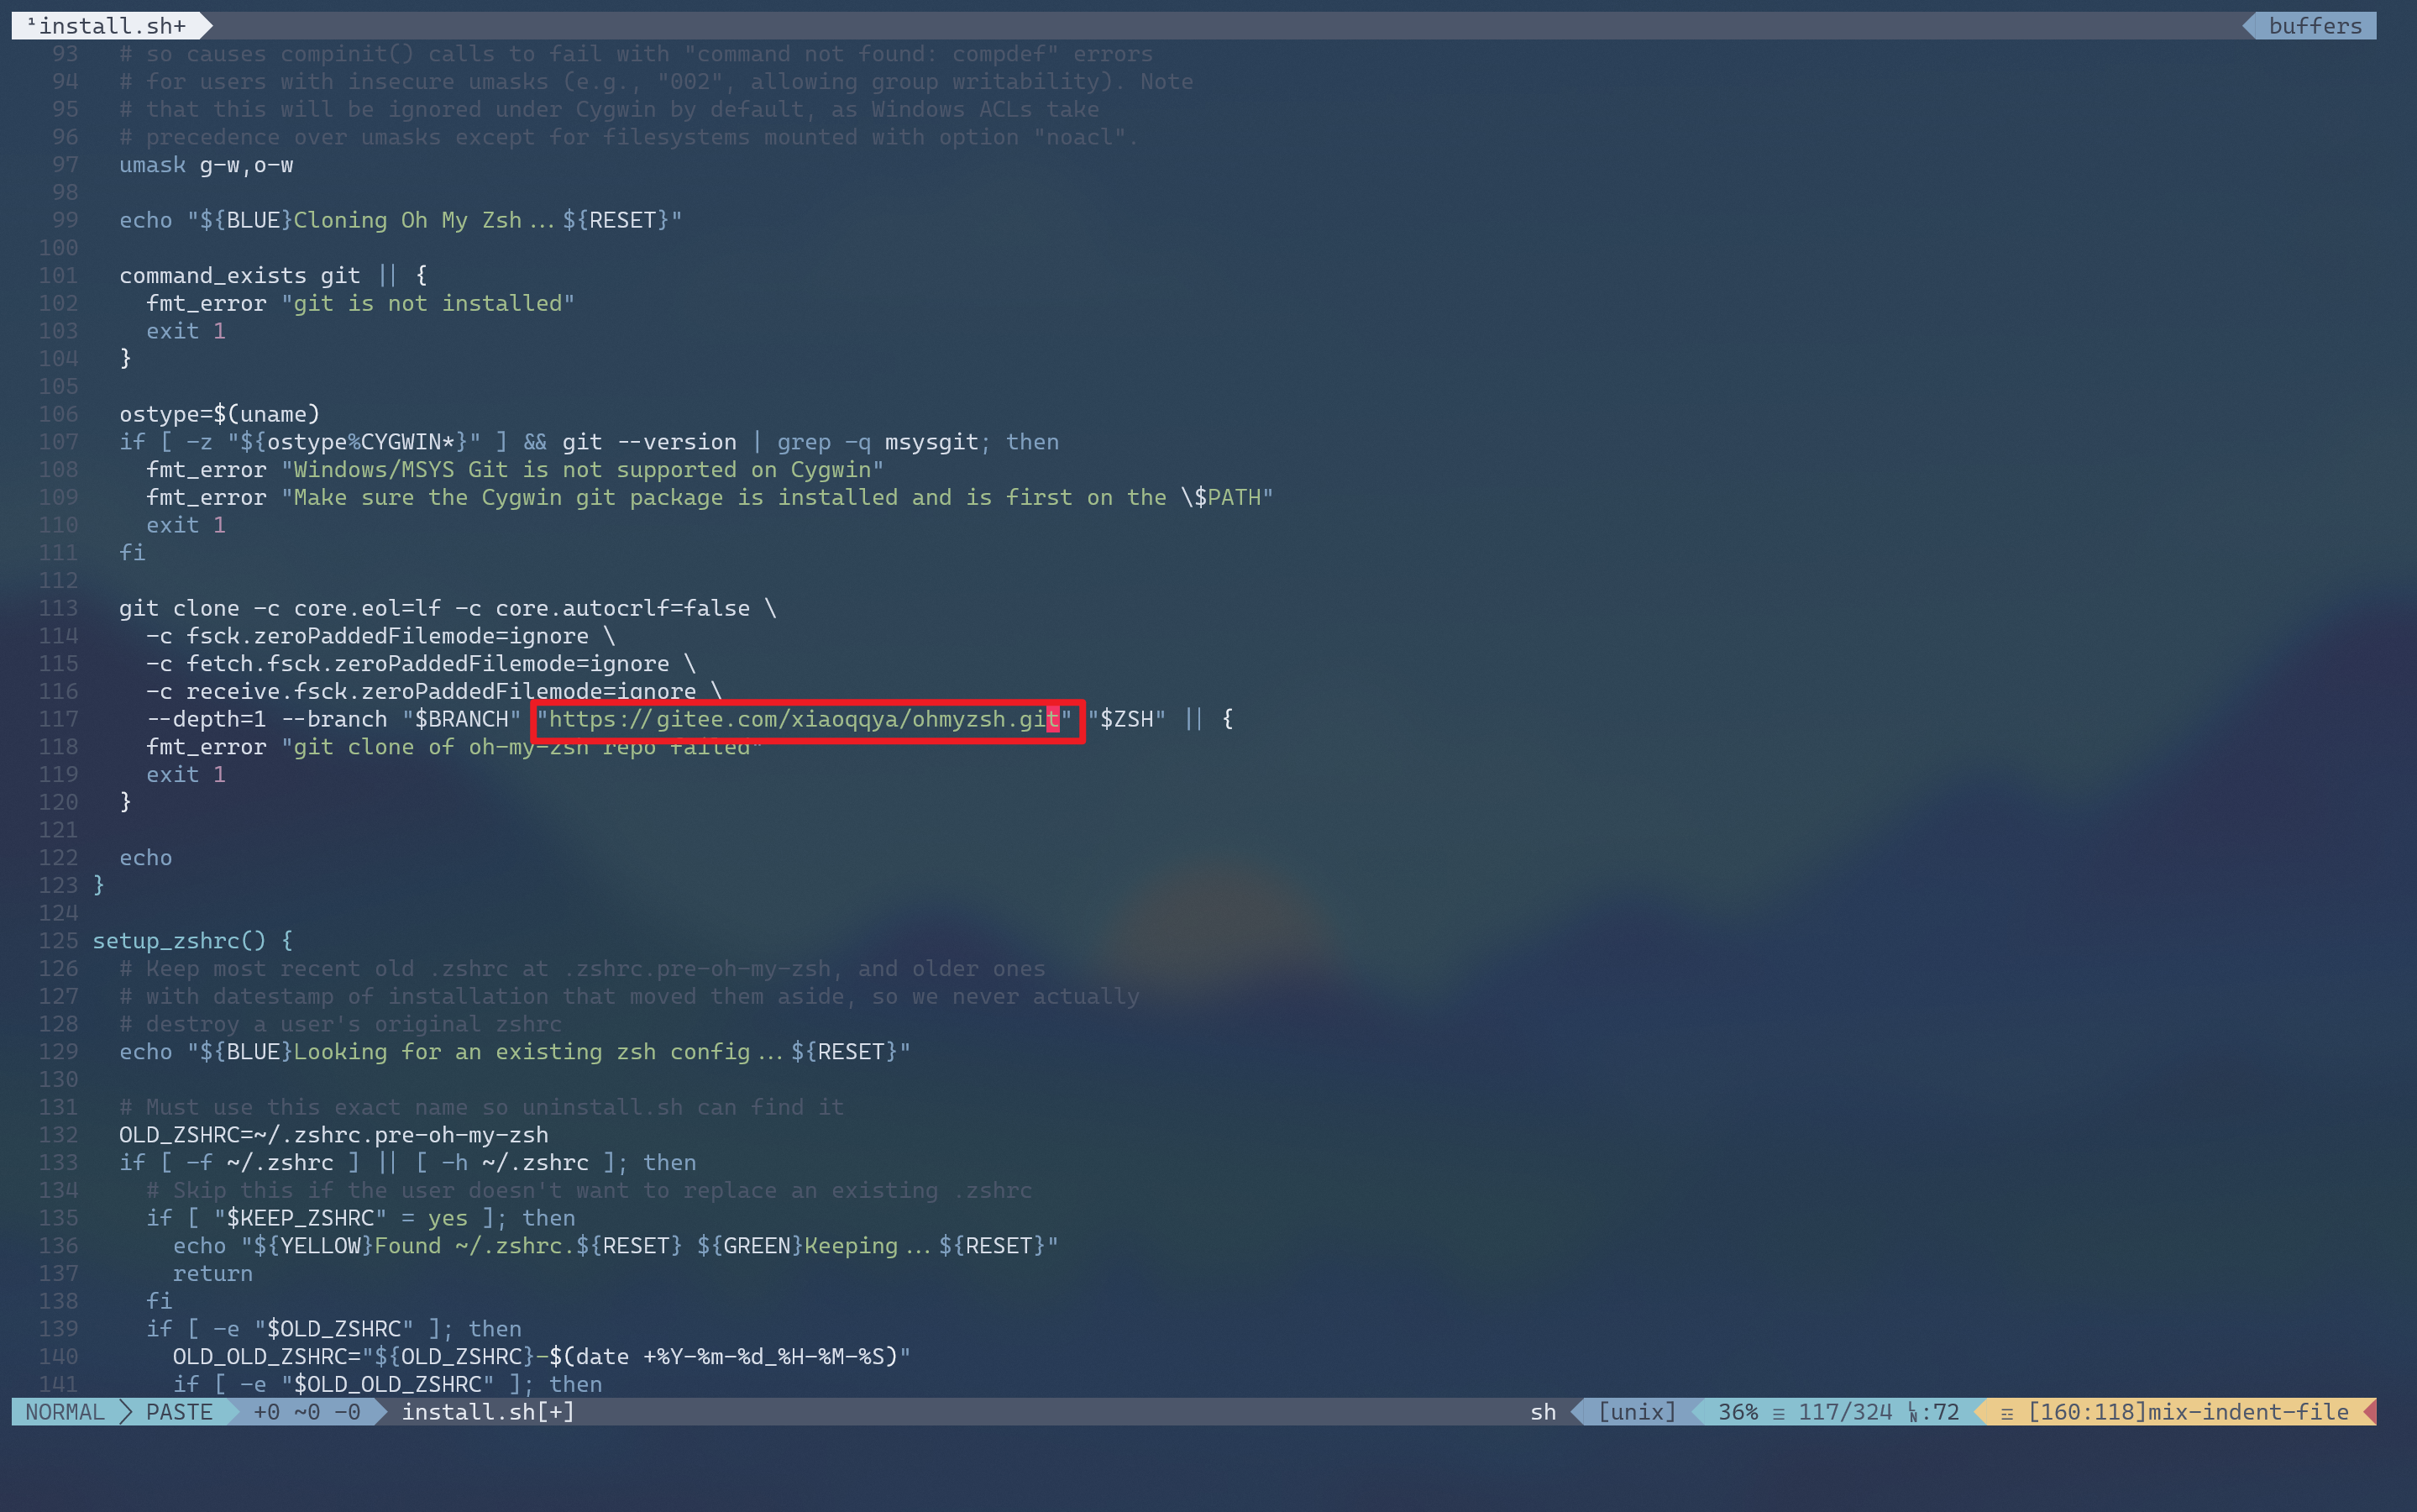
Task: Click the 36% position indicator
Action: point(1738,1411)
